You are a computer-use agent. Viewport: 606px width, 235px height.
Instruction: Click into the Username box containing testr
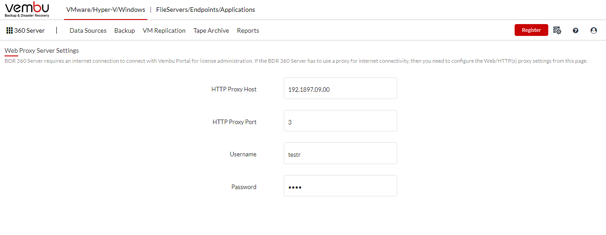340,153
